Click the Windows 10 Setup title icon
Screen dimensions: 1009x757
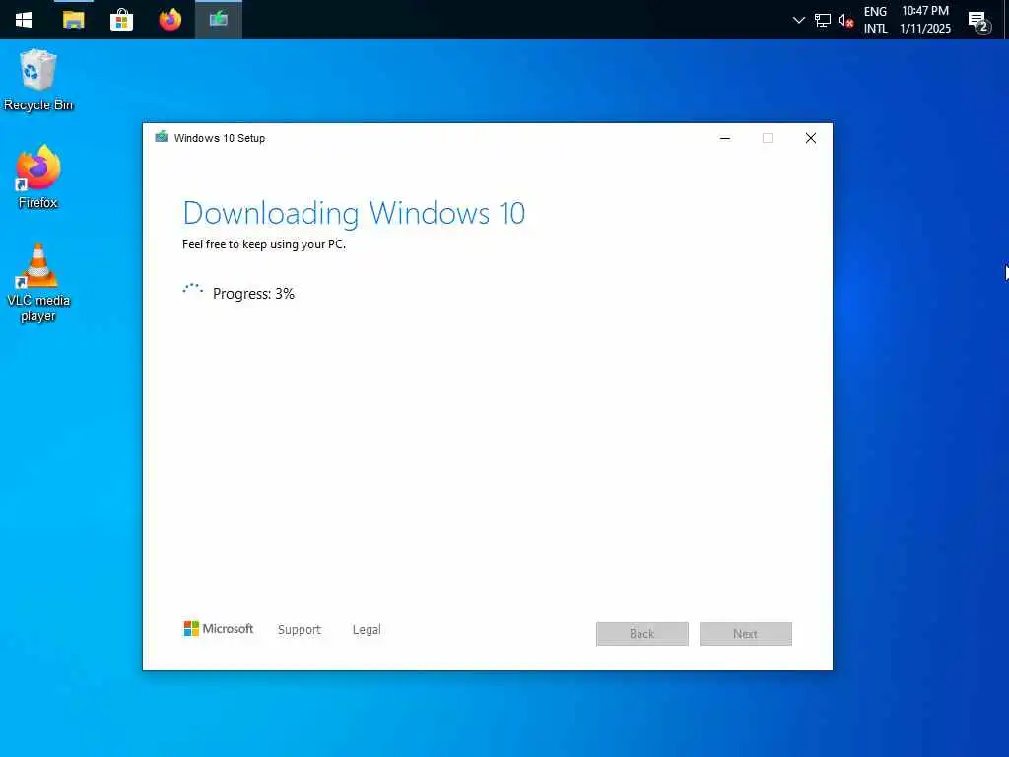point(161,137)
